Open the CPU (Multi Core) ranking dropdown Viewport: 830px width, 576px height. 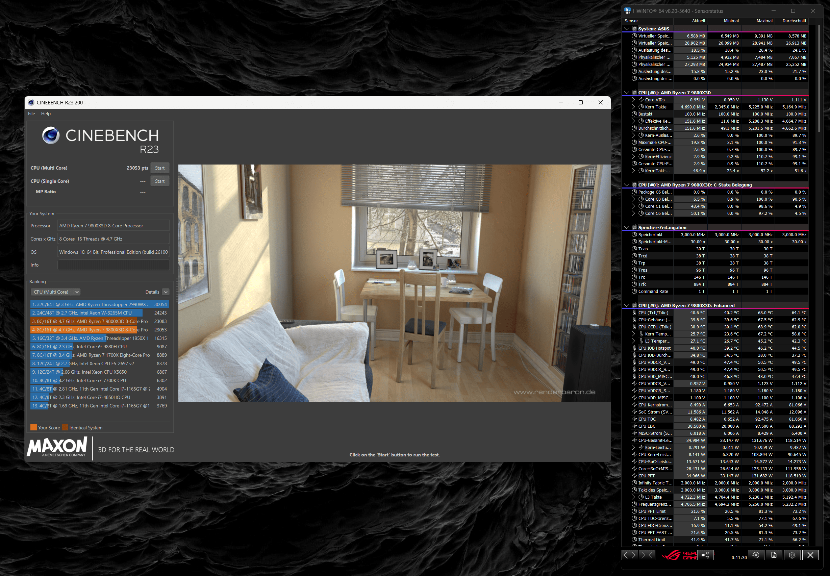coord(55,292)
